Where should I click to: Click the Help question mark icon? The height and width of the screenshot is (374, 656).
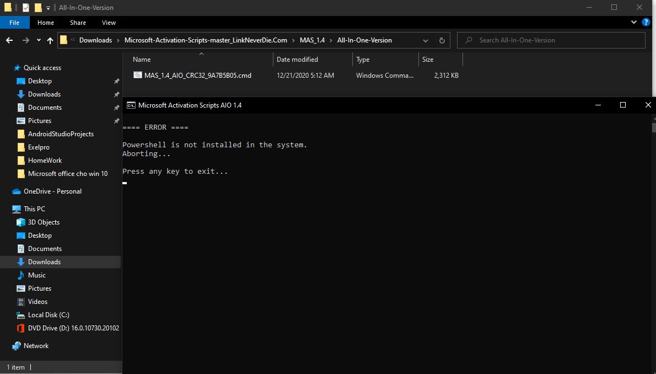coord(647,23)
